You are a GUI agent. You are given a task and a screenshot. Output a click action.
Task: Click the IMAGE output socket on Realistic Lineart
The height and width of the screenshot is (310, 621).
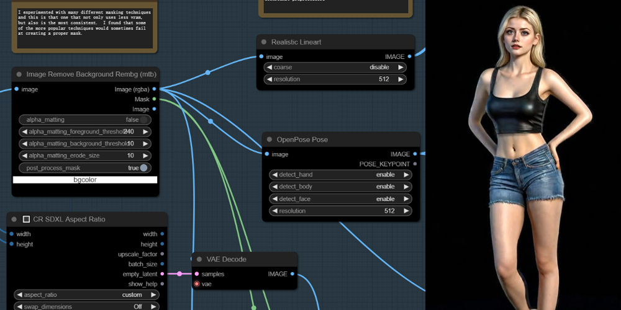409,56
